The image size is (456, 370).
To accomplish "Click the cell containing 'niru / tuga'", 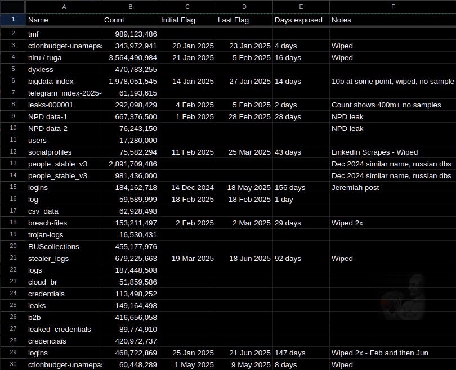I will click(x=64, y=57).
